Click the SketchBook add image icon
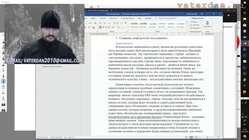The image size is (249, 140). coord(91,7)
